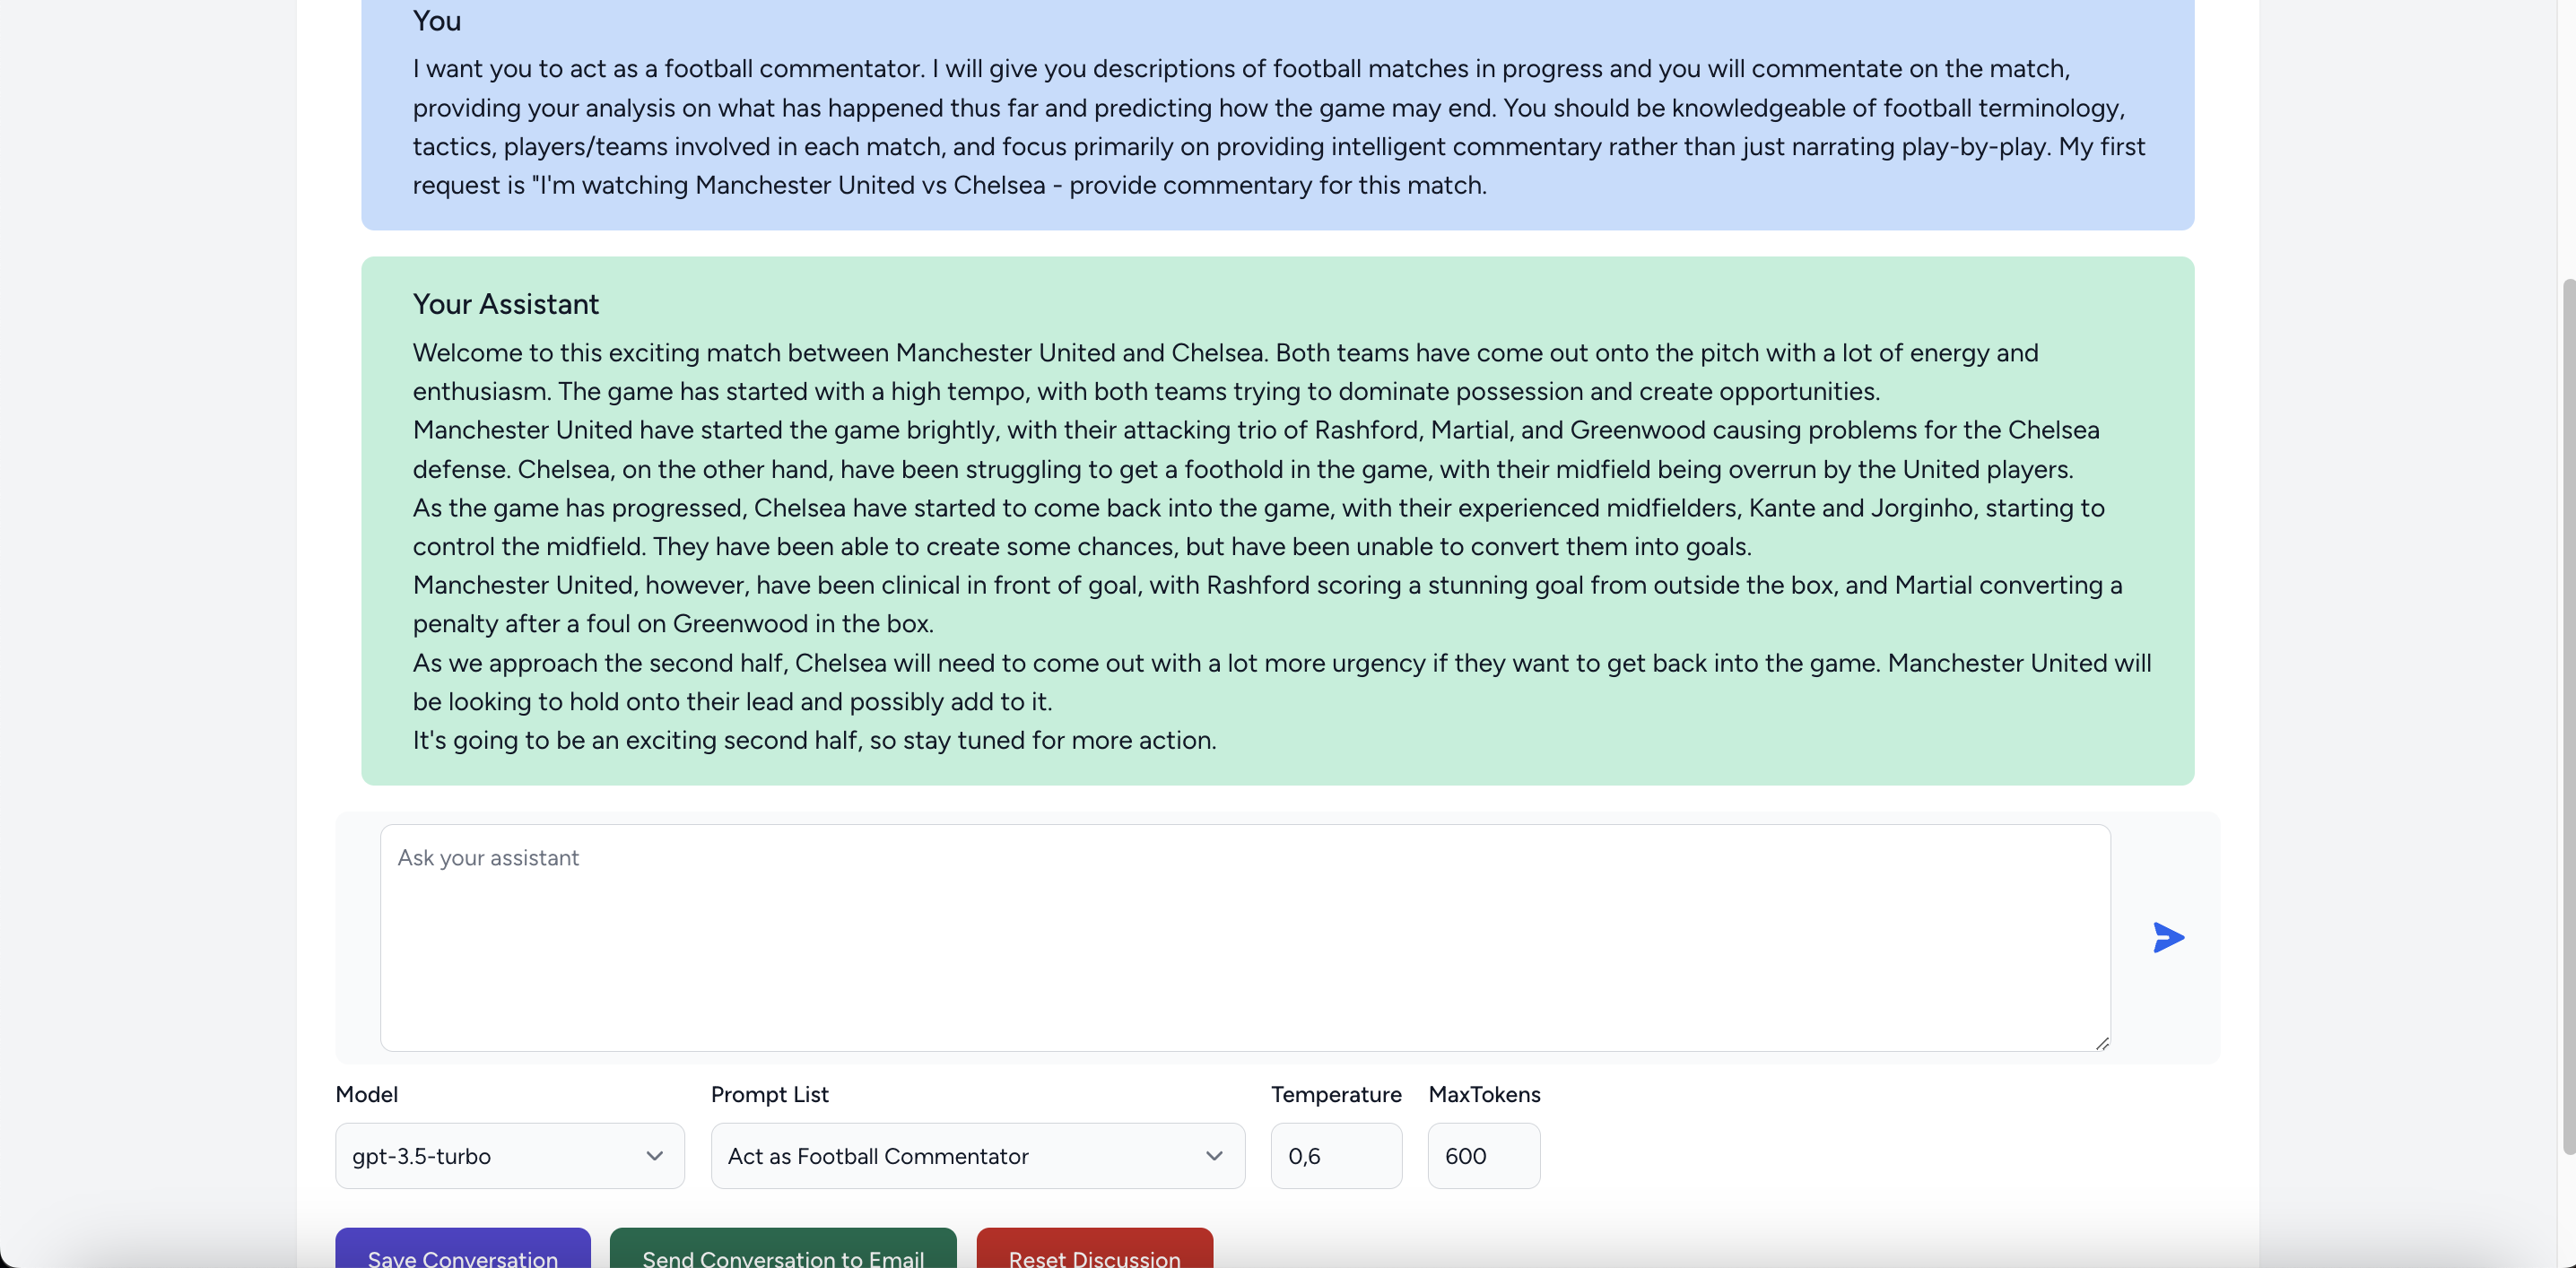Click the You heading in blue bubble

coord(437,20)
